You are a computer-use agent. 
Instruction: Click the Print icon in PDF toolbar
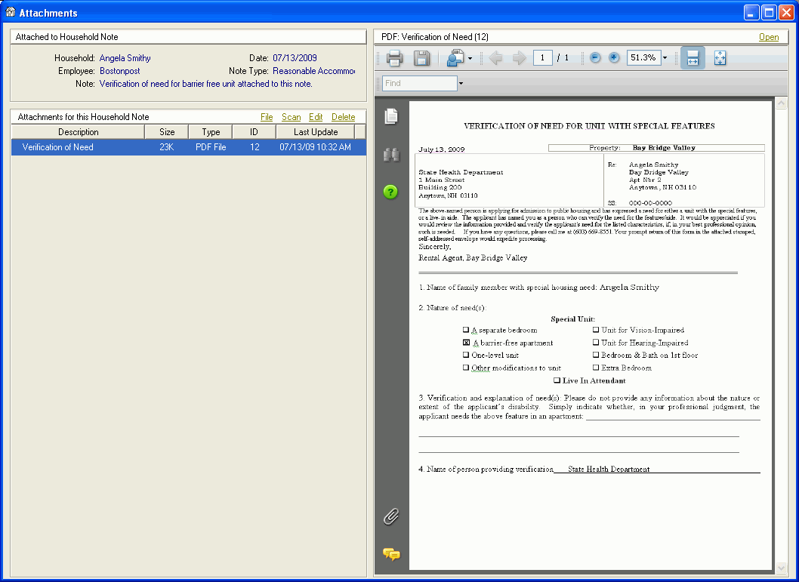[x=394, y=58]
